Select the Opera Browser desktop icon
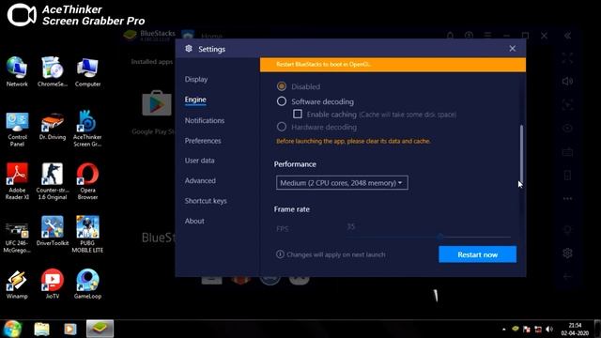The height and width of the screenshot is (338, 601). coord(87,181)
